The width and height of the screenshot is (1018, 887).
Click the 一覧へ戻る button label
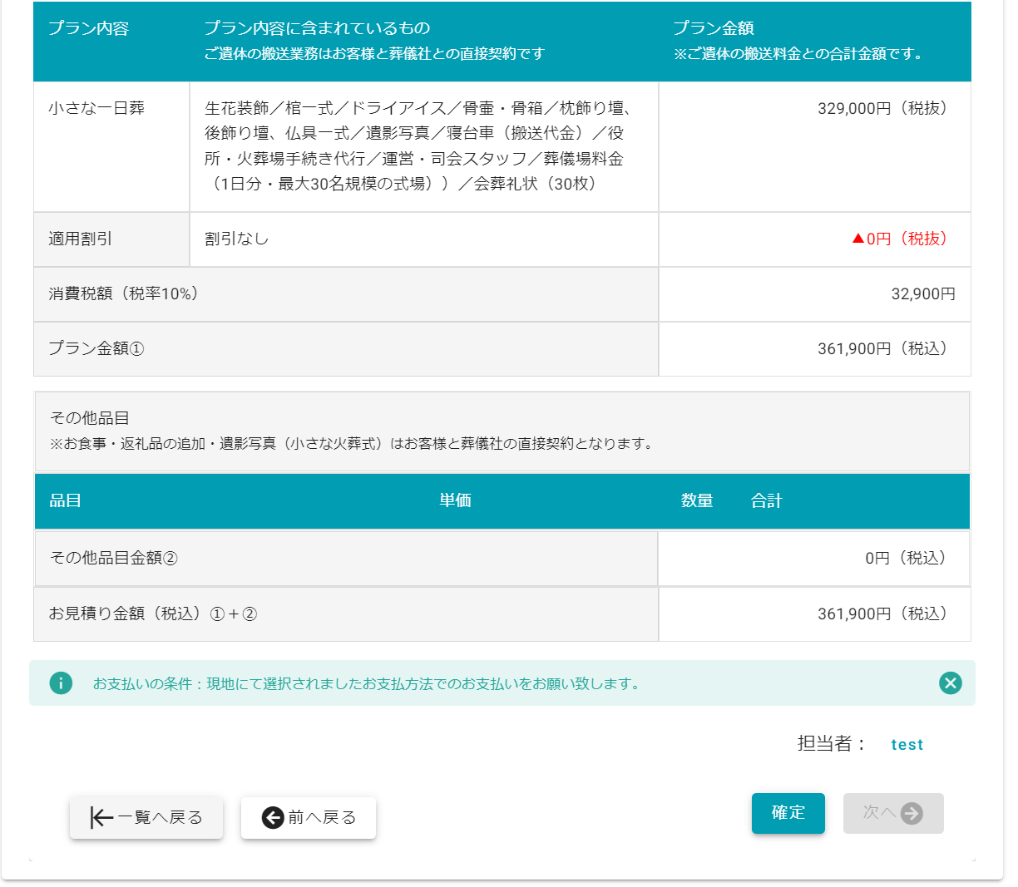click(160, 818)
